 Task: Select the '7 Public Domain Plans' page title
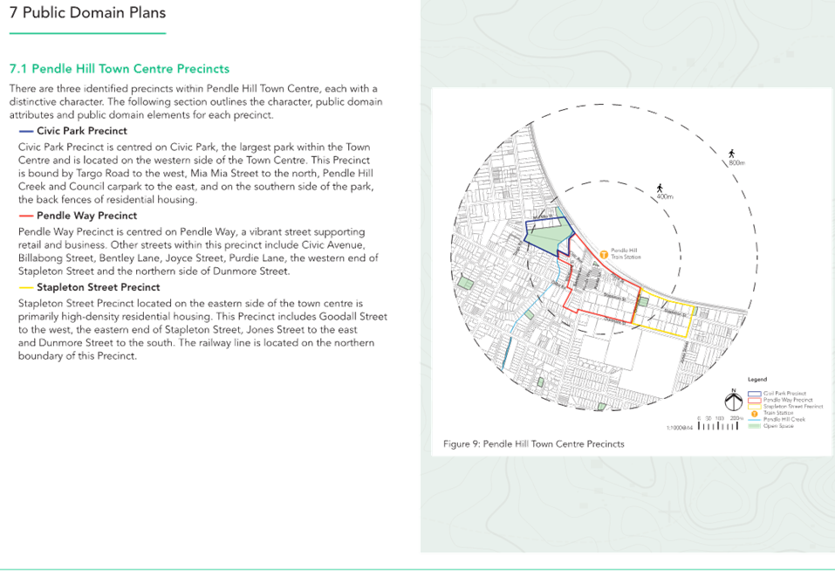(x=87, y=13)
